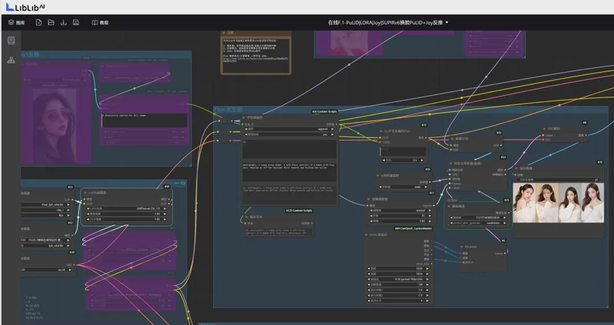Screen dimensions: 614x325
Task: Open workflow using the folder icon
Action: point(51,23)
